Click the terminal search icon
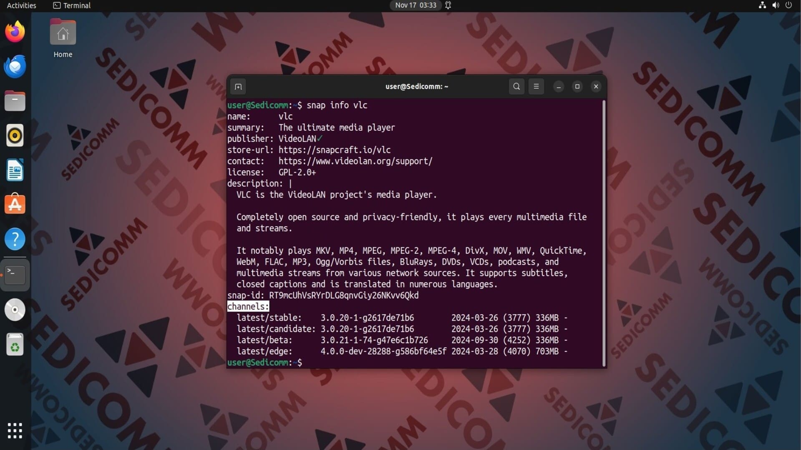The width and height of the screenshot is (801, 450). 516,87
